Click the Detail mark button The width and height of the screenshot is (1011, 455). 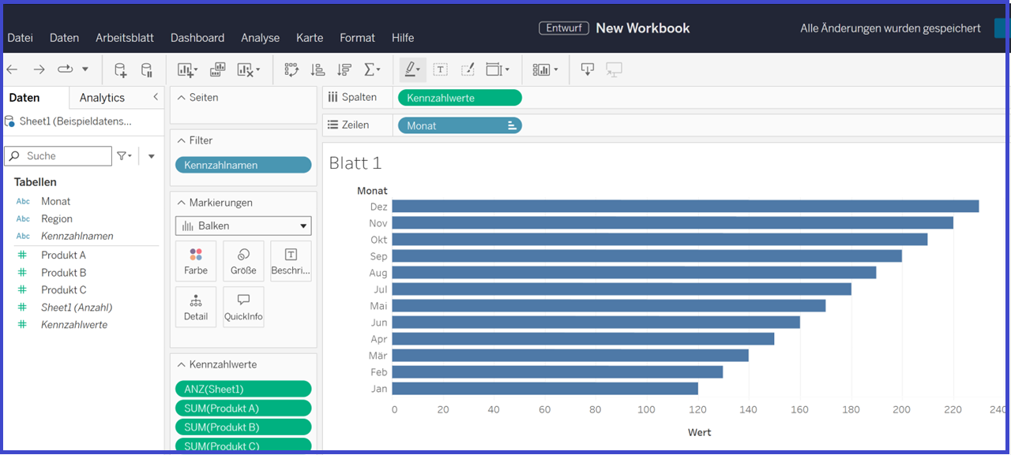[196, 308]
